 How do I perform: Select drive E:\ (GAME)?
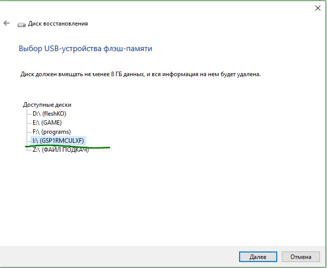[47, 122]
